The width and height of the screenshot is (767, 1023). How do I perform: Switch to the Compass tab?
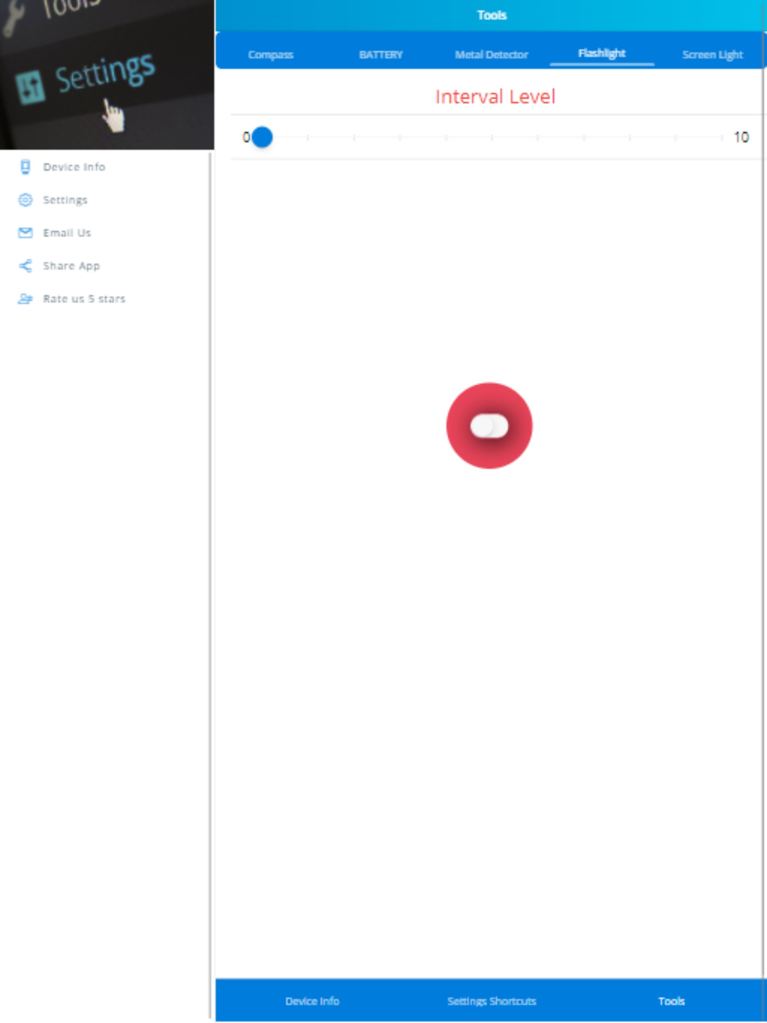271,55
